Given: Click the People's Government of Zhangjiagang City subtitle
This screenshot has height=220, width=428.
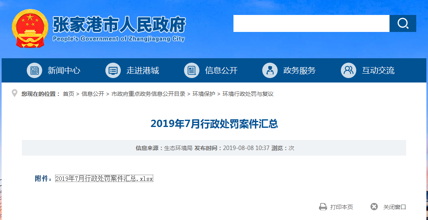Looking at the screenshot, I should [x=119, y=39].
